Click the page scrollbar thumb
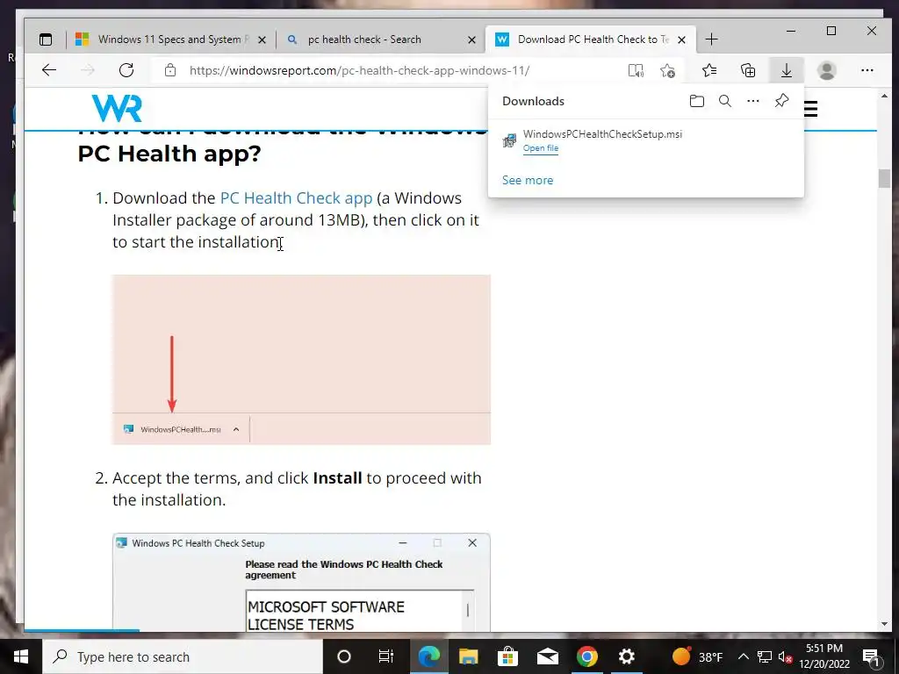 click(x=884, y=179)
